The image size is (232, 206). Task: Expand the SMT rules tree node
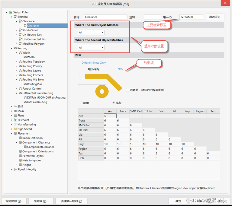click(12, 106)
